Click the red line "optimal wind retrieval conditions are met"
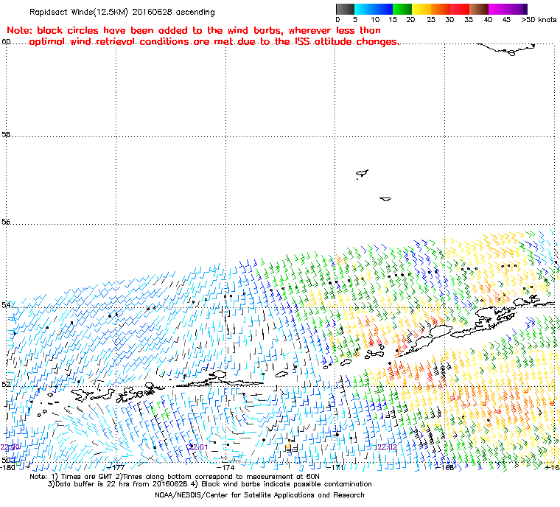Screen dimensions: 560x507 [x=214, y=42]
